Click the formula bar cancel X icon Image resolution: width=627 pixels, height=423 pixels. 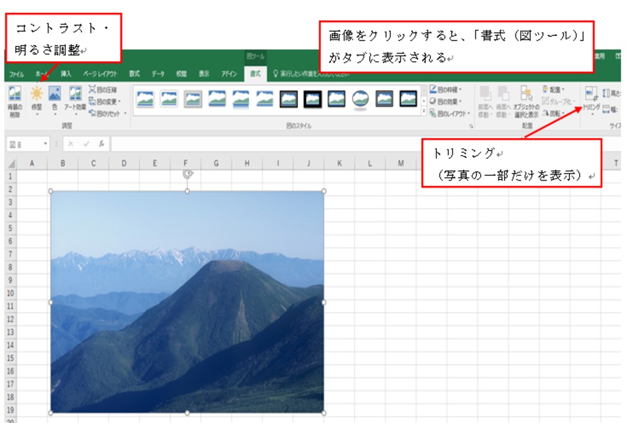[x=71, y=144]
